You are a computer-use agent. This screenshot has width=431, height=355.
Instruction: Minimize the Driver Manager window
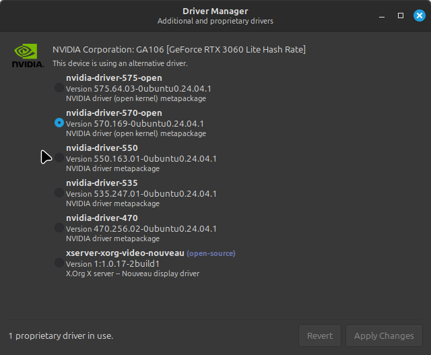pyautogui.click(x=382, y=15)
